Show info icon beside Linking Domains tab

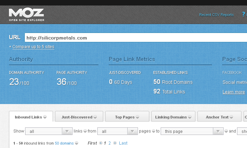190,117
